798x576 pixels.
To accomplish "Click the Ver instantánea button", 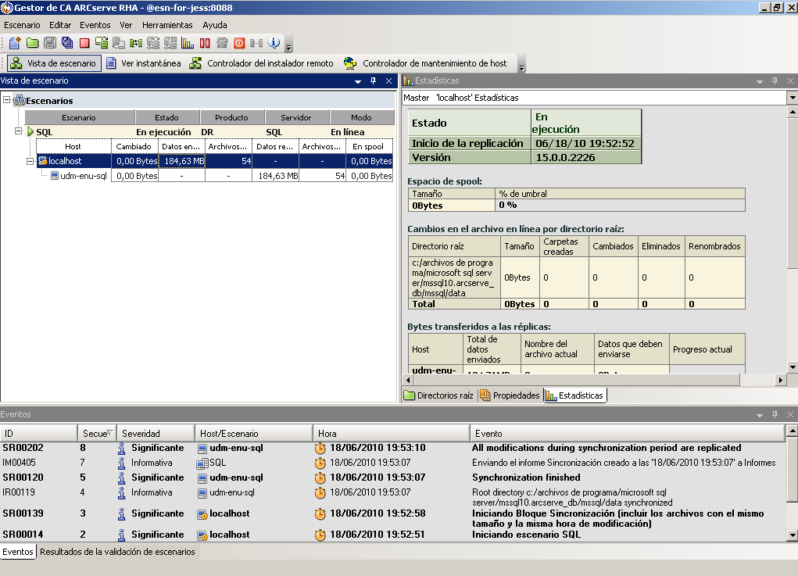I will (144, 63).
